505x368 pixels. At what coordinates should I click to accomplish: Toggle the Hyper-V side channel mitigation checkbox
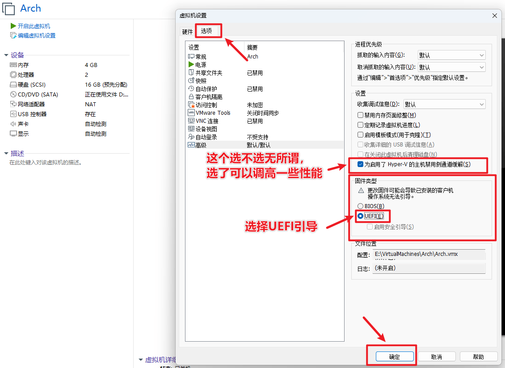[361, 164]
